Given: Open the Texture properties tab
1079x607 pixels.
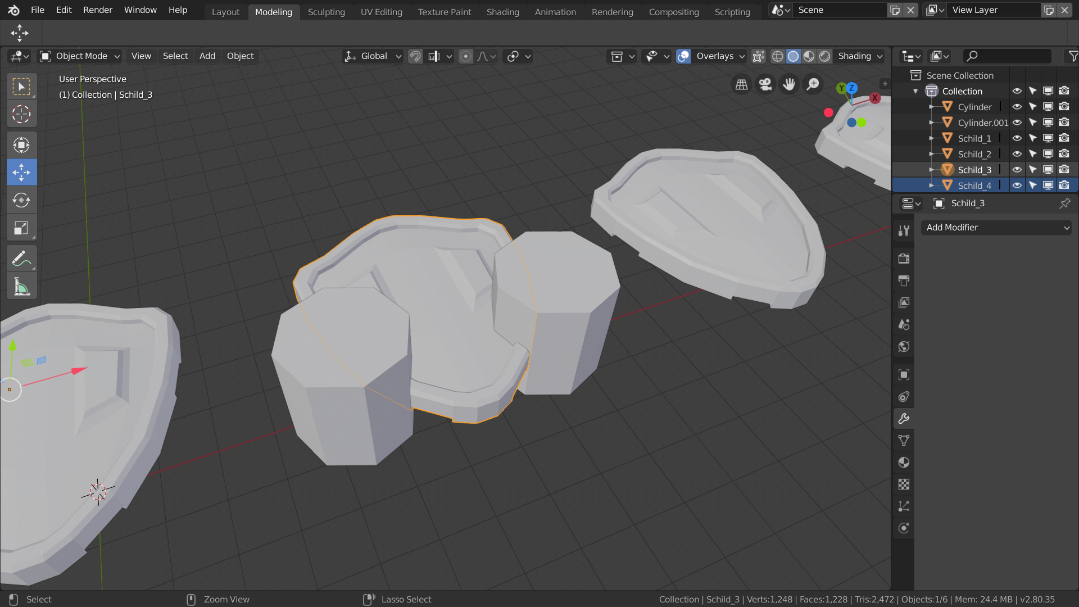Looking at the screenshot, I should click(904, 484).
